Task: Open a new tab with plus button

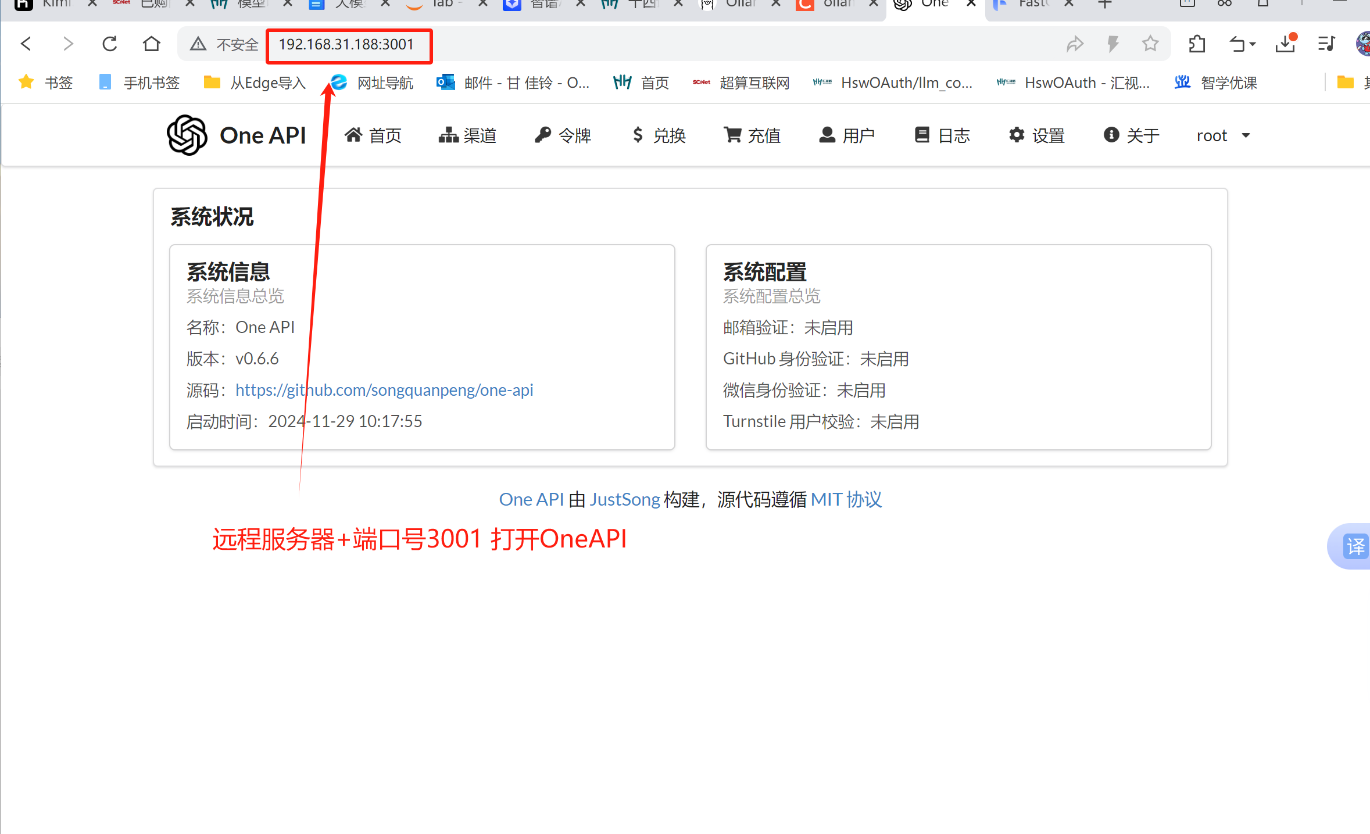Action: [1104, 4]
